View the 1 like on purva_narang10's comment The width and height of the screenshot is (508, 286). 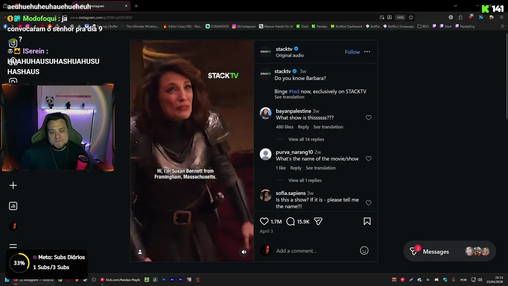[x=281, y=168]
